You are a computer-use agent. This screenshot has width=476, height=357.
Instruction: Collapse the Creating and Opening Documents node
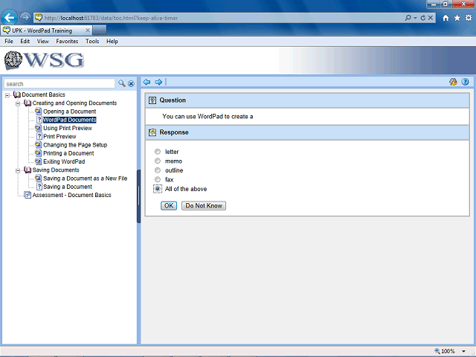click(18, 104)
